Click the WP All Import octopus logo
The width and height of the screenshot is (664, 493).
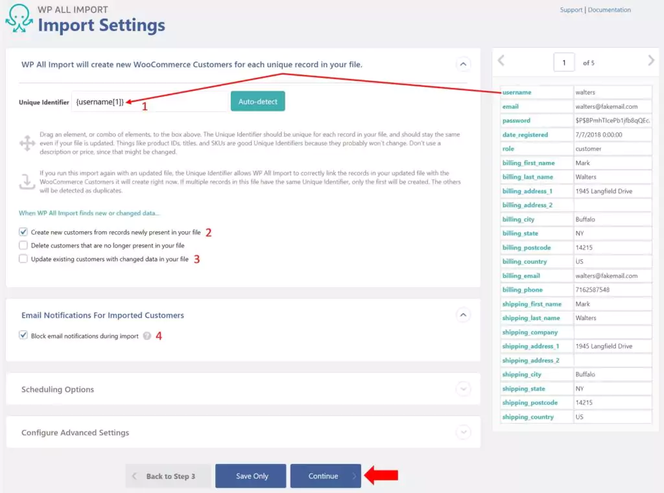[x=19, y=19]
